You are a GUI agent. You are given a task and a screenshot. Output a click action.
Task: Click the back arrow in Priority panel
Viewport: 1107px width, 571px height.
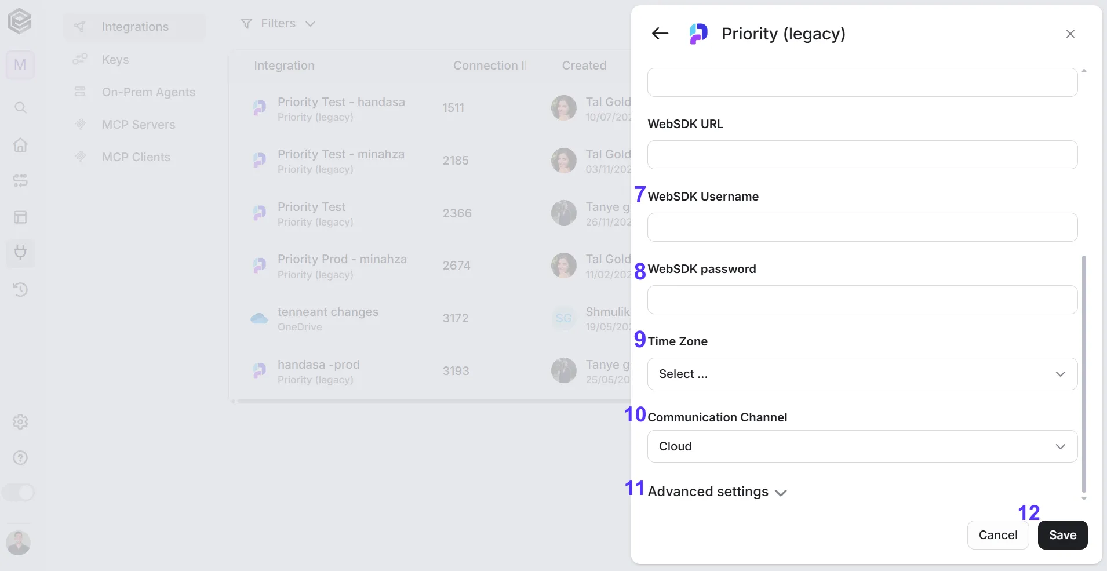point(660,34)
